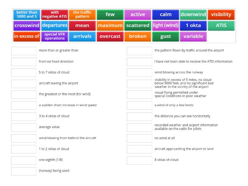The image size is (248, 186).
Task: Choose the 'gust' word tile
Action: 166,36
